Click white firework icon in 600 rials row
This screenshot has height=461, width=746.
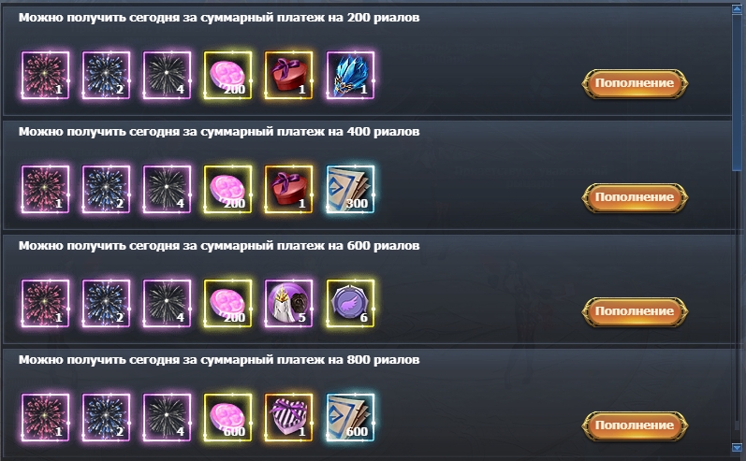tap(167, 303)
